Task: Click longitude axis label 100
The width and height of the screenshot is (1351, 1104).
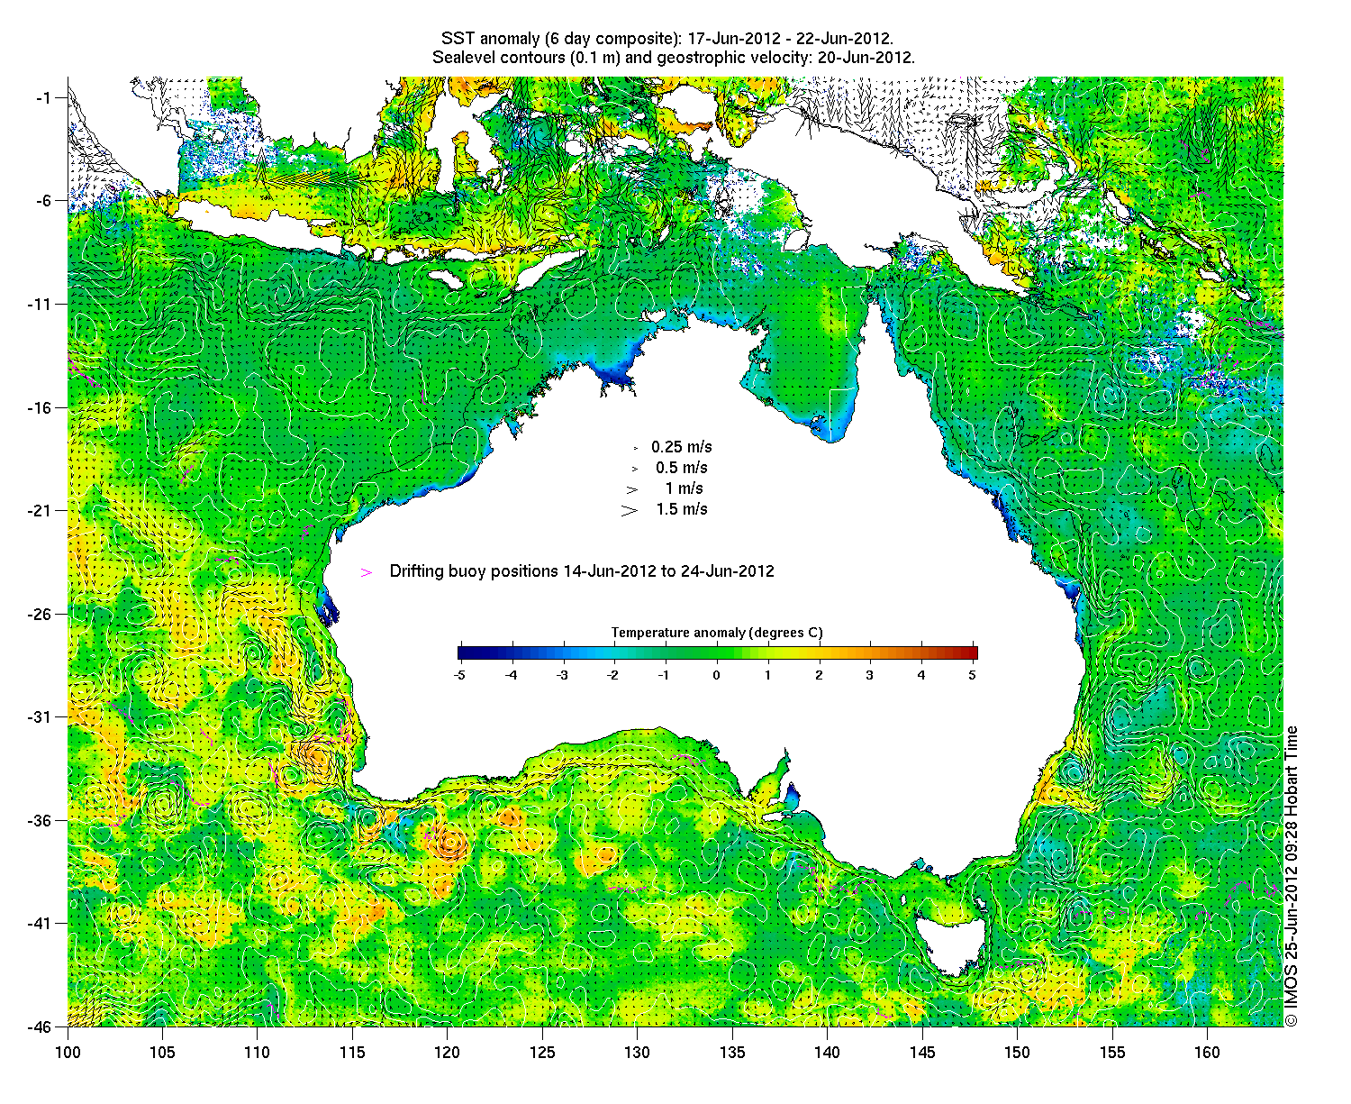Action: point(68,1053)
